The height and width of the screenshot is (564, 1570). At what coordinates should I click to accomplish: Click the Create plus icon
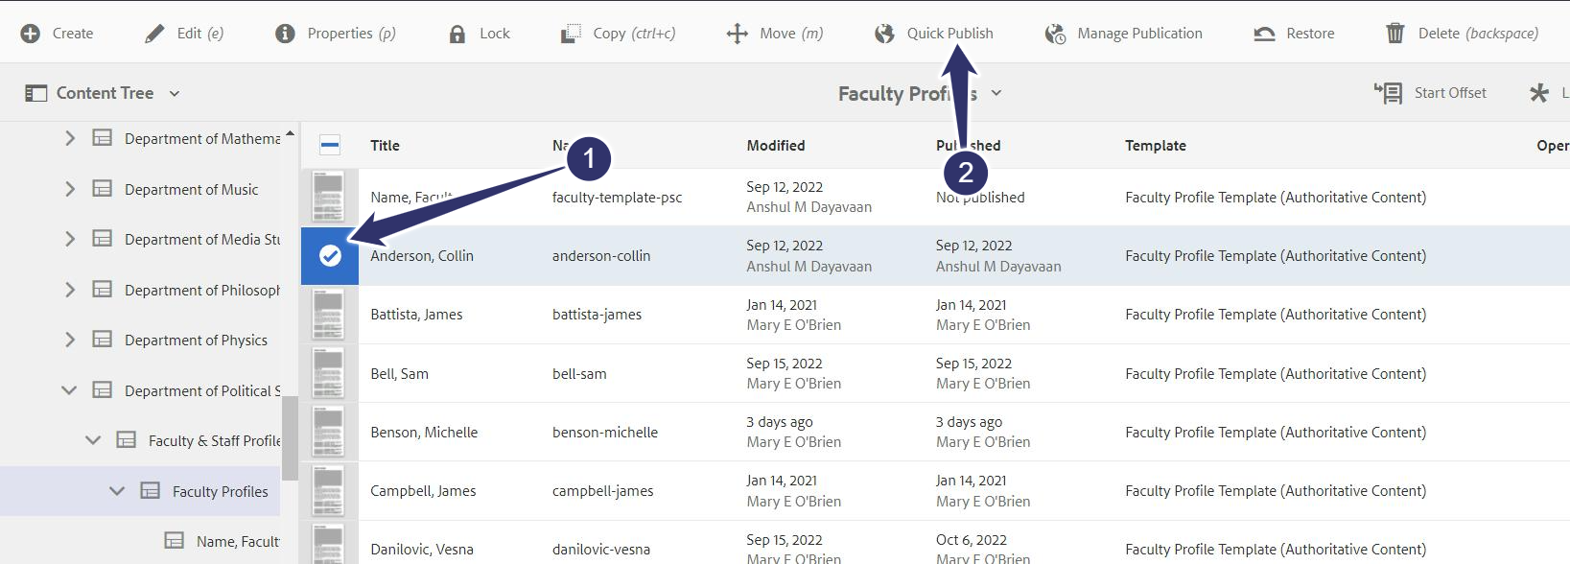click(x=31, y=34)
